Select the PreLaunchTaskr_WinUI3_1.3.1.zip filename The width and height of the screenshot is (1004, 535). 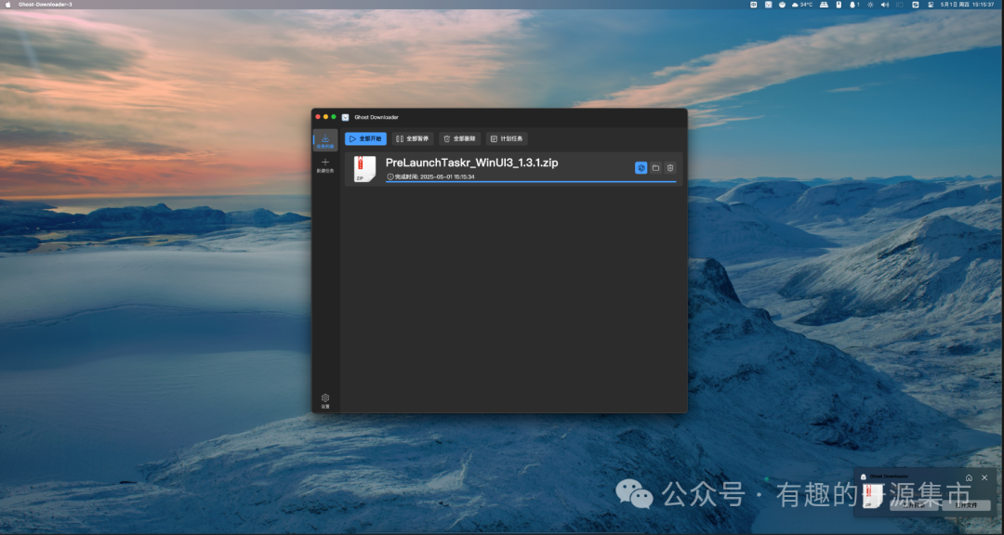coord(471,163)
